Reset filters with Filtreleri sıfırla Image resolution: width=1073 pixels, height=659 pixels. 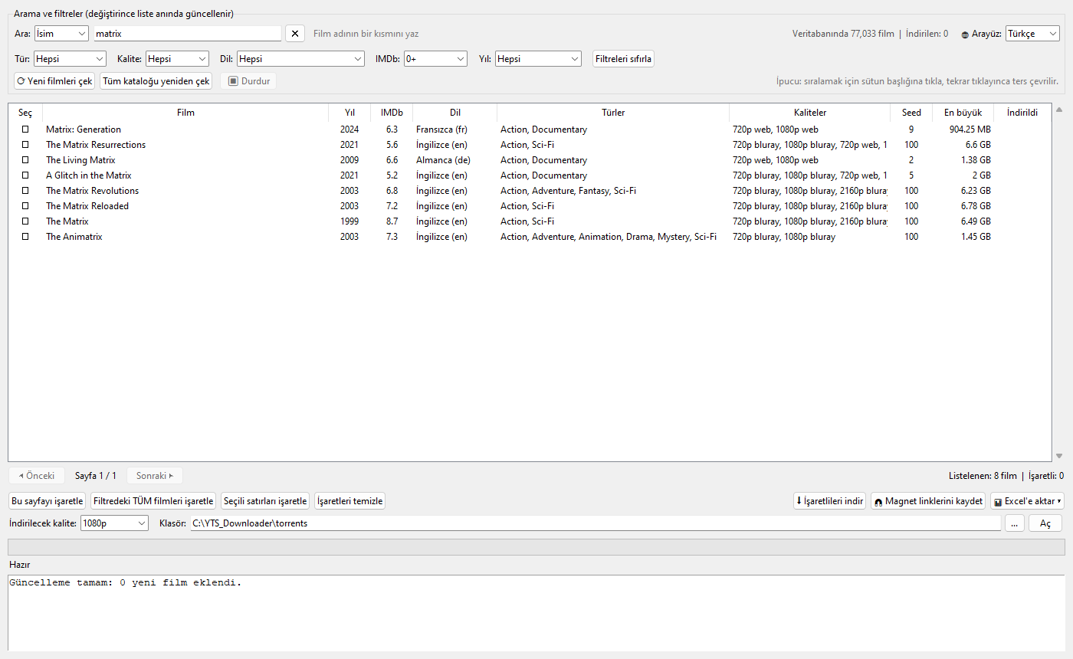[623, 59]
